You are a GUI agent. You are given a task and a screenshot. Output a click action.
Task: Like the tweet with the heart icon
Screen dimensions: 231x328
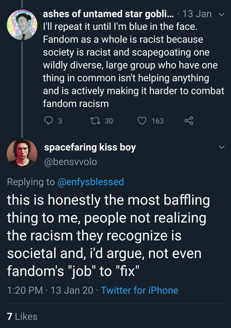click(x=142, y=121)
